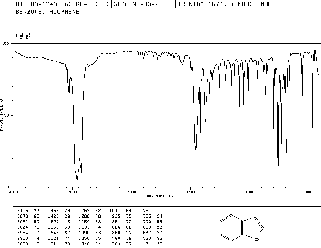
Task: Choose the peak table row 783
Action: pyautogui.click(x=122, y=244)
